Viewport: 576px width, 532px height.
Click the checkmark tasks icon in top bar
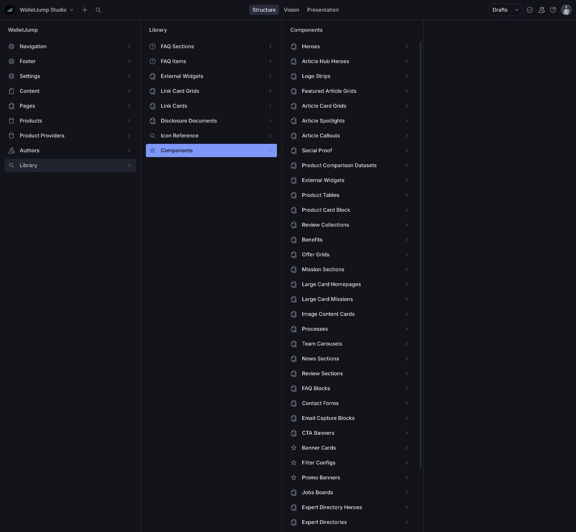(x=530, y=10)
